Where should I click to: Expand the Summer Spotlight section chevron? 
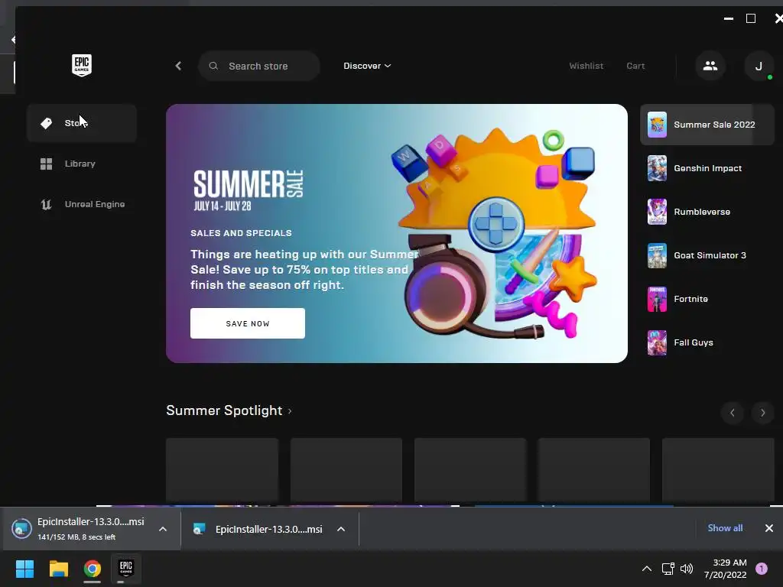tap(290, 411)
